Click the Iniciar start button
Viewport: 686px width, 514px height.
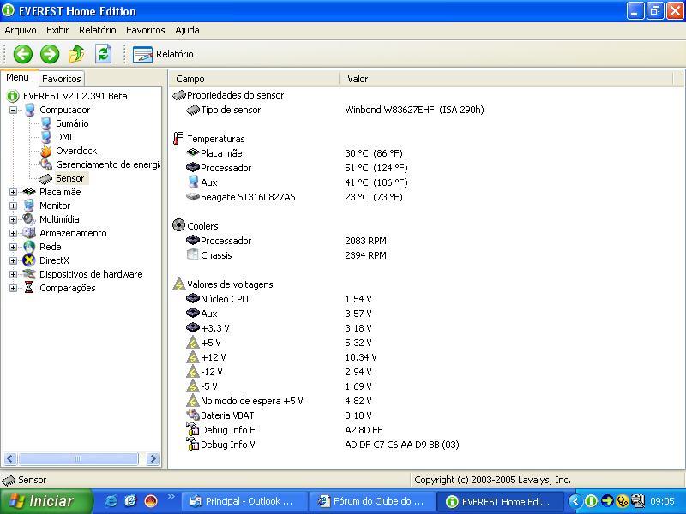coord(46,501)
